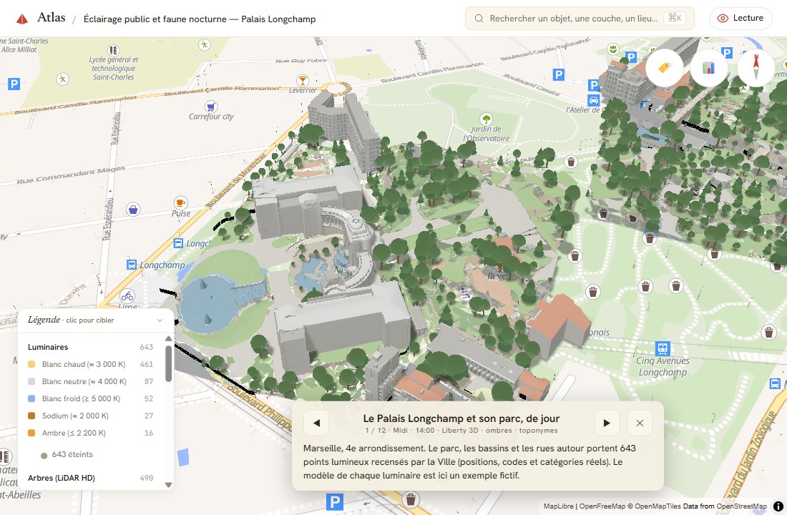
Task: Click the Cinq Avenues Longchamp tram marker
Action: [663, 348]
